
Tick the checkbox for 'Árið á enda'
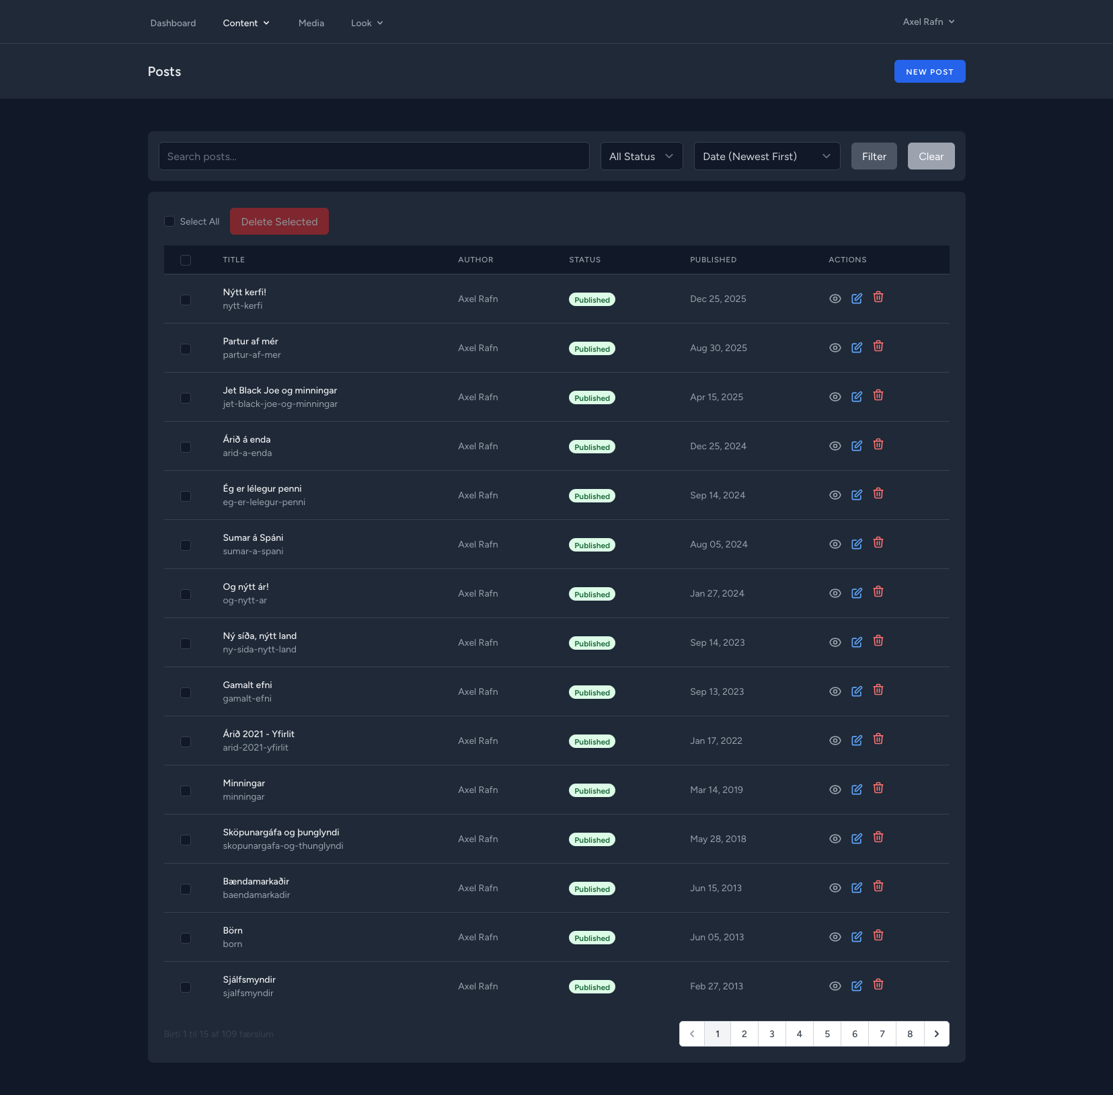coord(186,447)
